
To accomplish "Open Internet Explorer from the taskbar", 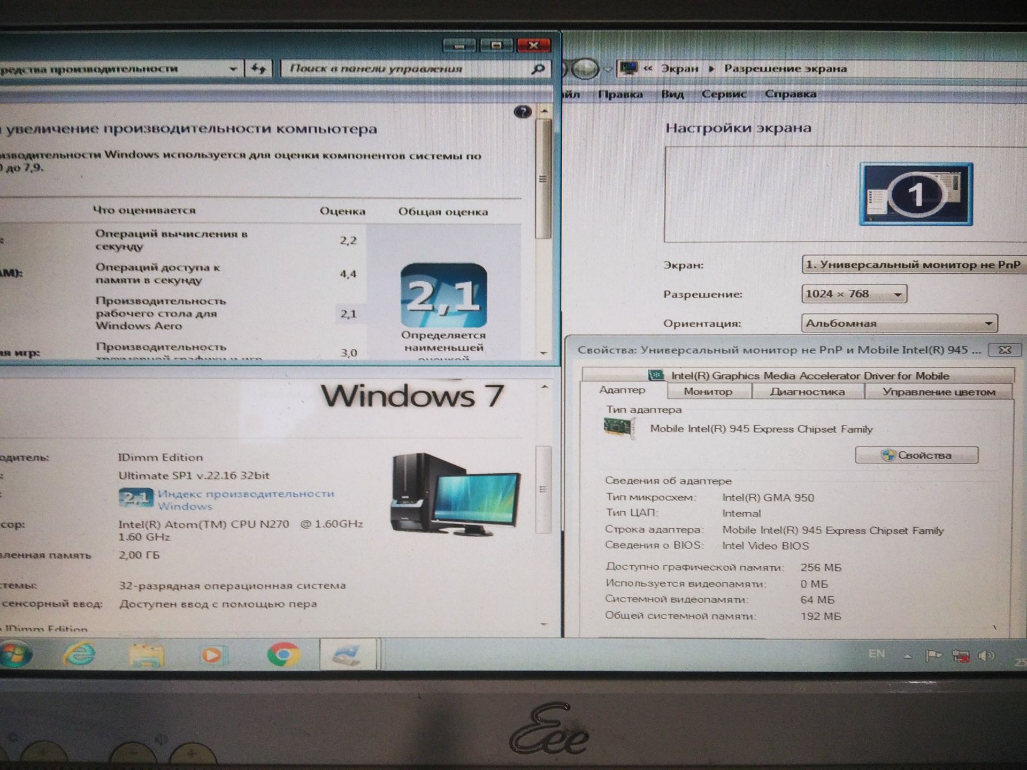I will pos(79,654).
